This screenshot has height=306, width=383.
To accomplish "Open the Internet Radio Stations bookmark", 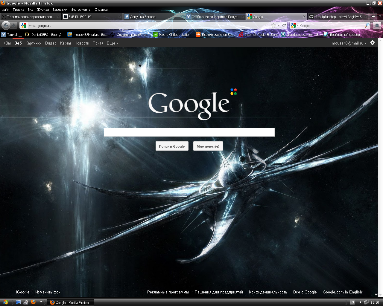I will coord(259,35).
